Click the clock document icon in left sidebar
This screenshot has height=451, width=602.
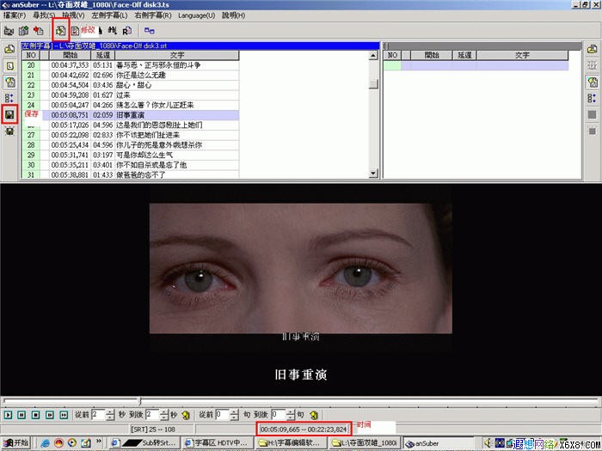pos(10,82)
